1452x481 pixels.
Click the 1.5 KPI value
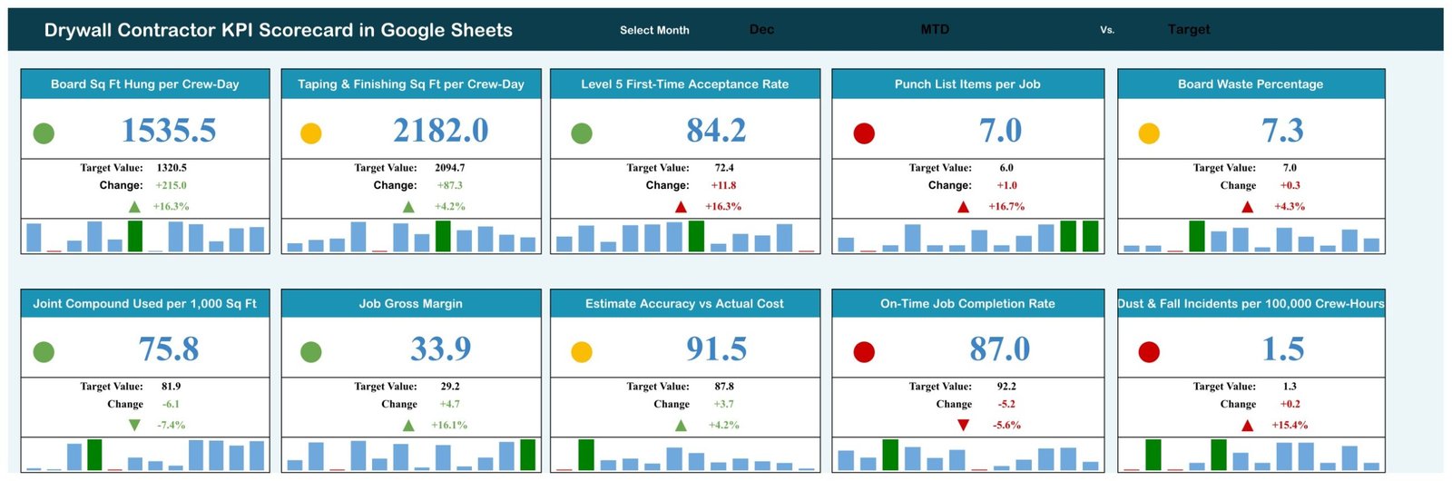(1282, 348)
